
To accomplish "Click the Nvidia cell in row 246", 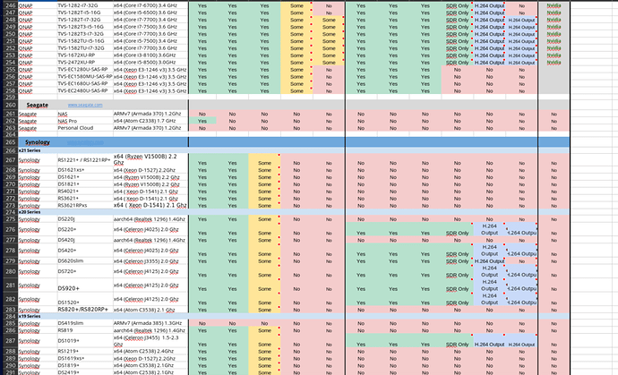I will click(554, 5).
